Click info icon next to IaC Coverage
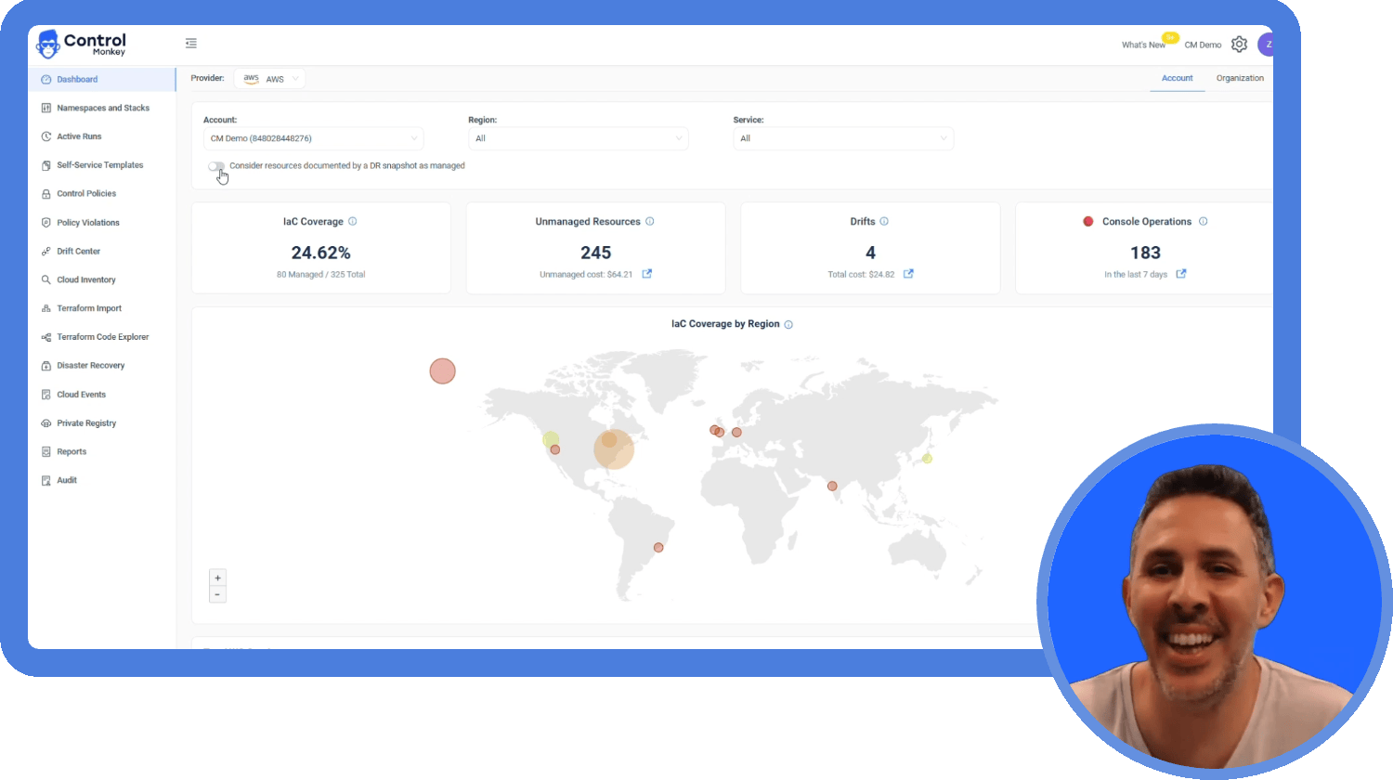1393x780 pixels. [352, 222]
